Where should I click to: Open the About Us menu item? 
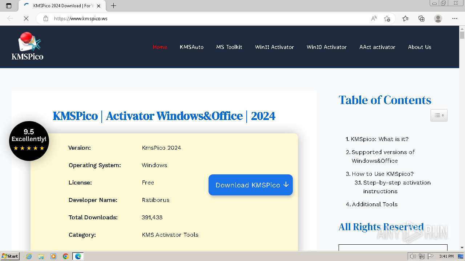[420, 47]
